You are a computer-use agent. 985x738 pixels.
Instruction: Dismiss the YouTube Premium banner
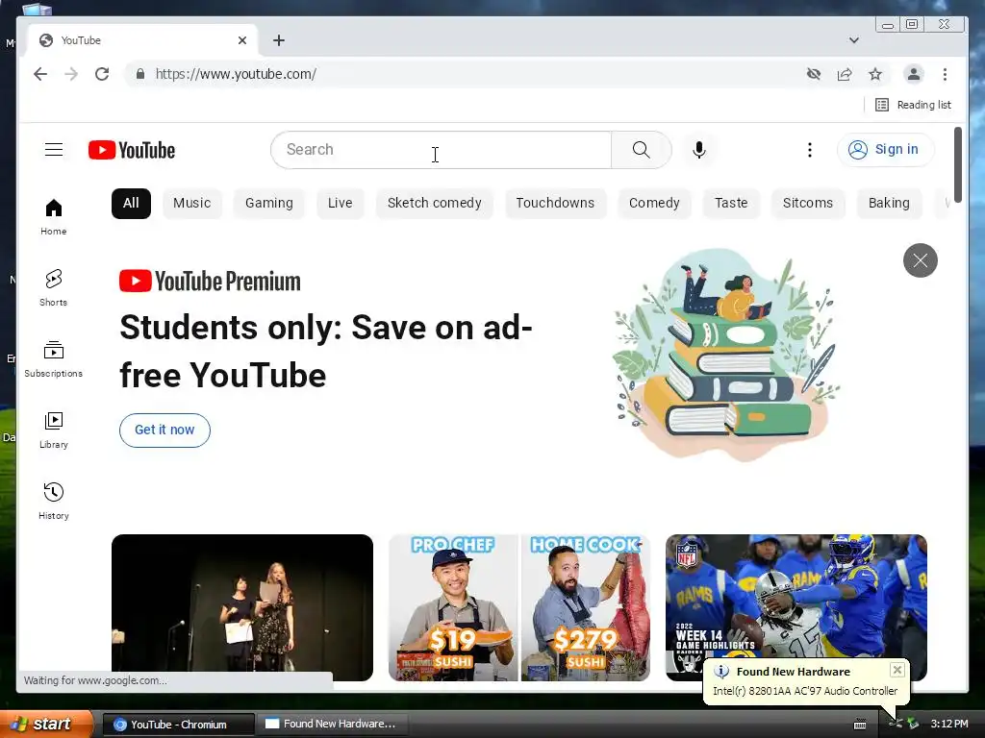(921, 260)
